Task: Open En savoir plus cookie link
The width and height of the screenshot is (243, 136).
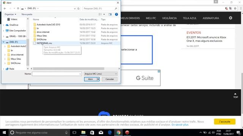Action: 180,125
